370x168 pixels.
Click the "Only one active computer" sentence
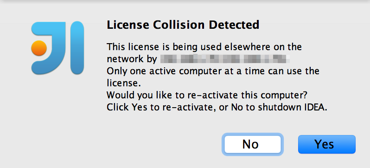coord(213,71)
